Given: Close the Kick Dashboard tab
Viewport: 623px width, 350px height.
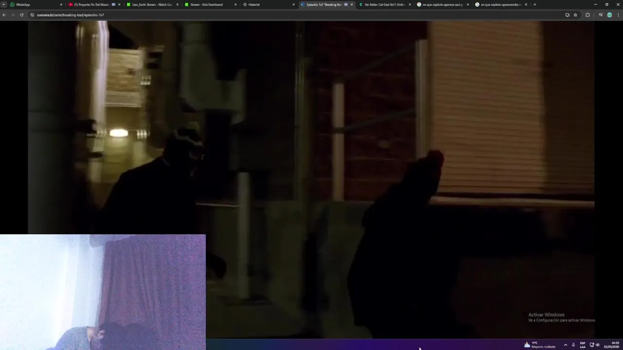Looking at the screenshot, I should click(236, 4).
